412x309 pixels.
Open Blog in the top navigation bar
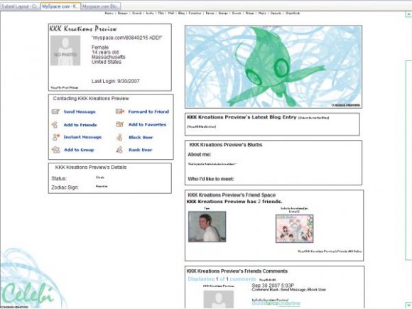click(182, 13)
